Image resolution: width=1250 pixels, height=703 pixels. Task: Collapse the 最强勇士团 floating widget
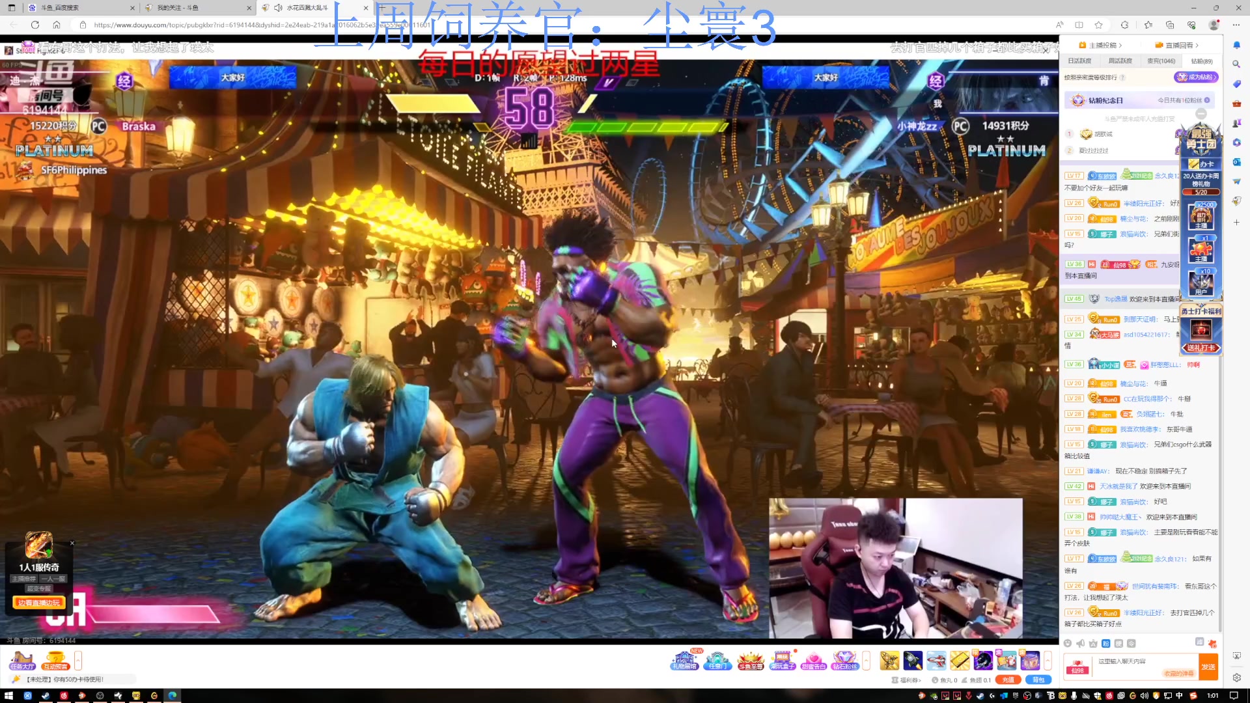[1201, 113]
